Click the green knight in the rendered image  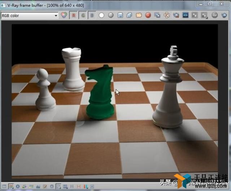[100, 92]
